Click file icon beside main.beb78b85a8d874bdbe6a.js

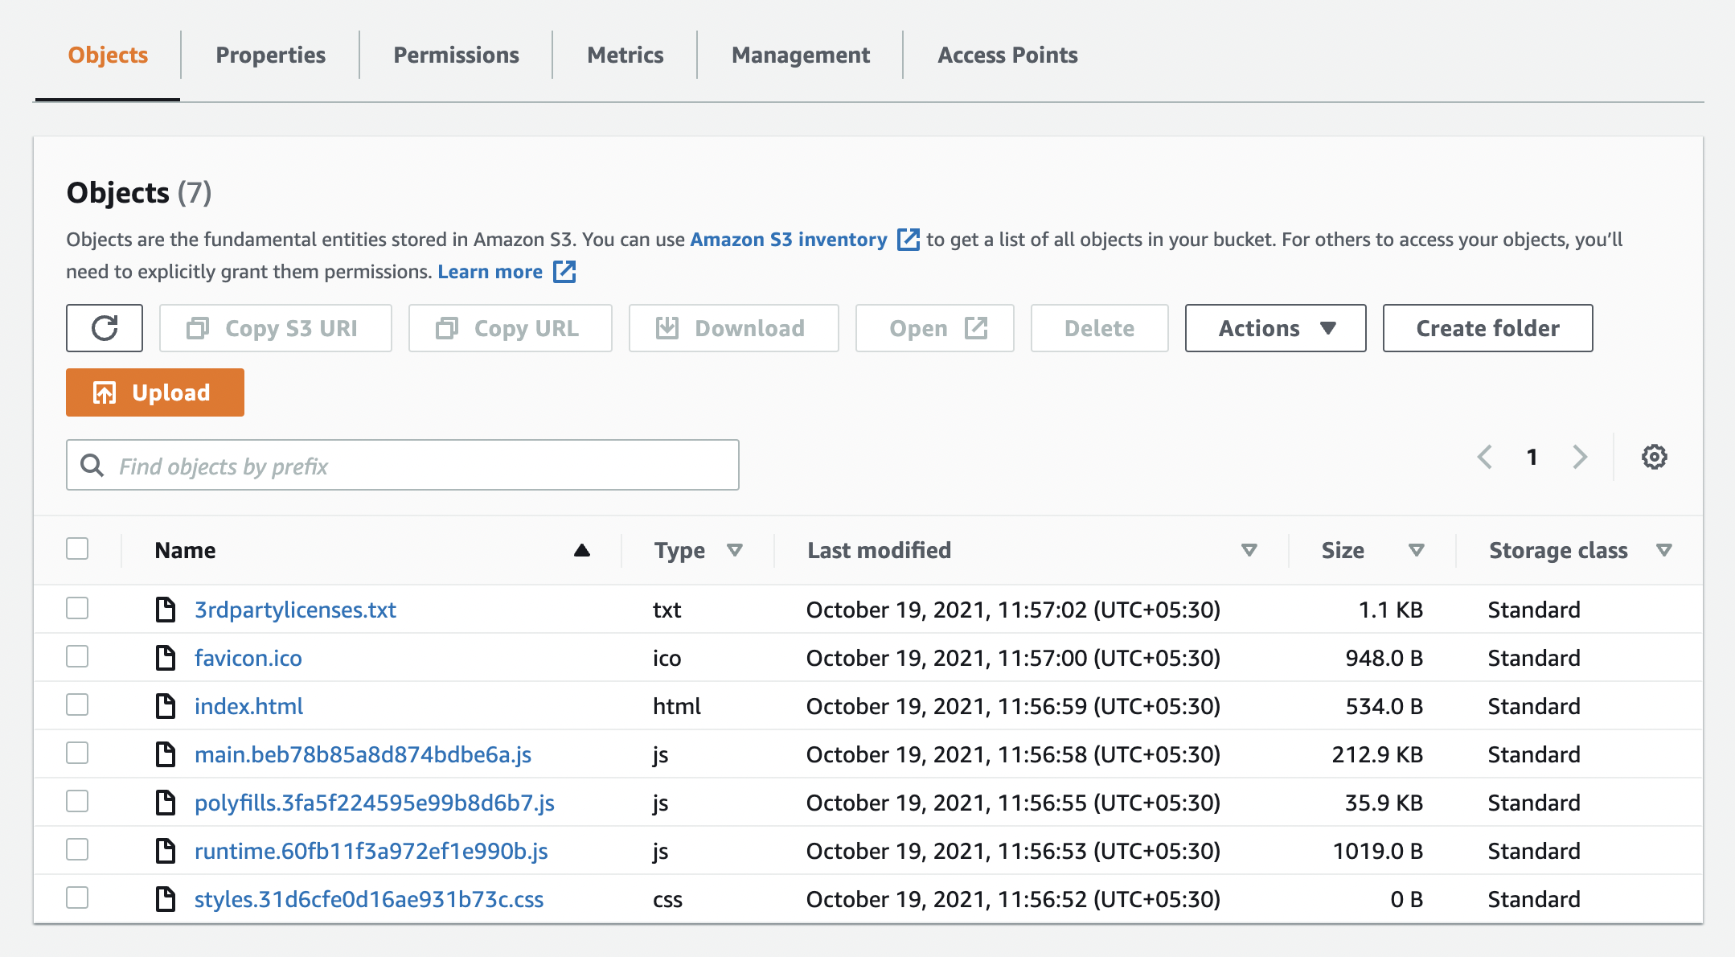coord(166,754)
